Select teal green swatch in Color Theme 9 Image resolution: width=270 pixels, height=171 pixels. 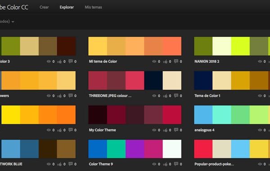(x=116, y=149)
